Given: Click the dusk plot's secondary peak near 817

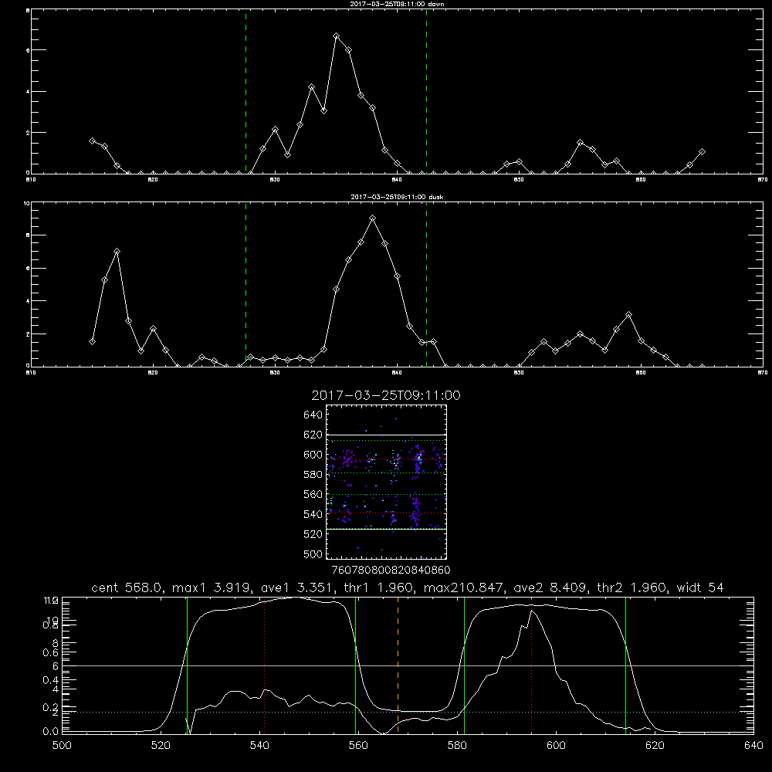Looking at the screenshot, I should 117,251.
